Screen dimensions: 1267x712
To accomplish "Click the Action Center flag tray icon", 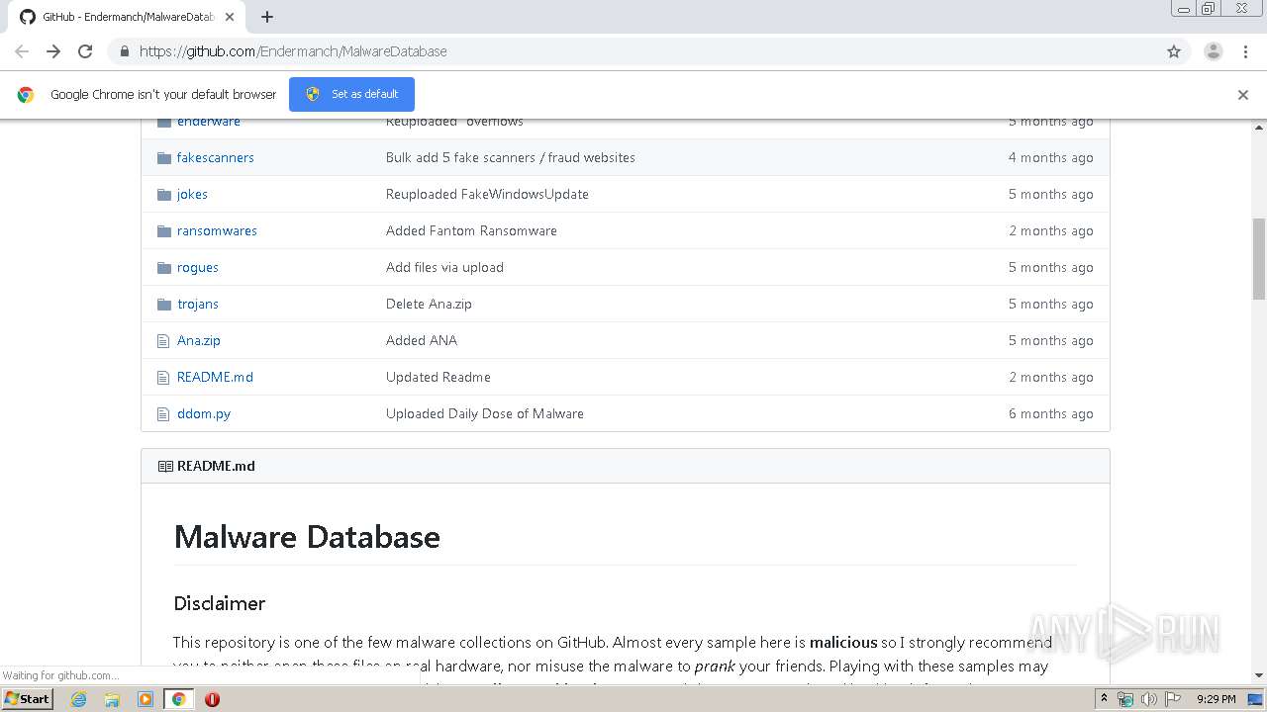I will point(1171,699).
